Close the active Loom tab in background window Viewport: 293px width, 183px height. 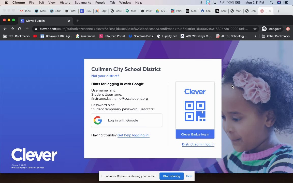click(270, 11)
